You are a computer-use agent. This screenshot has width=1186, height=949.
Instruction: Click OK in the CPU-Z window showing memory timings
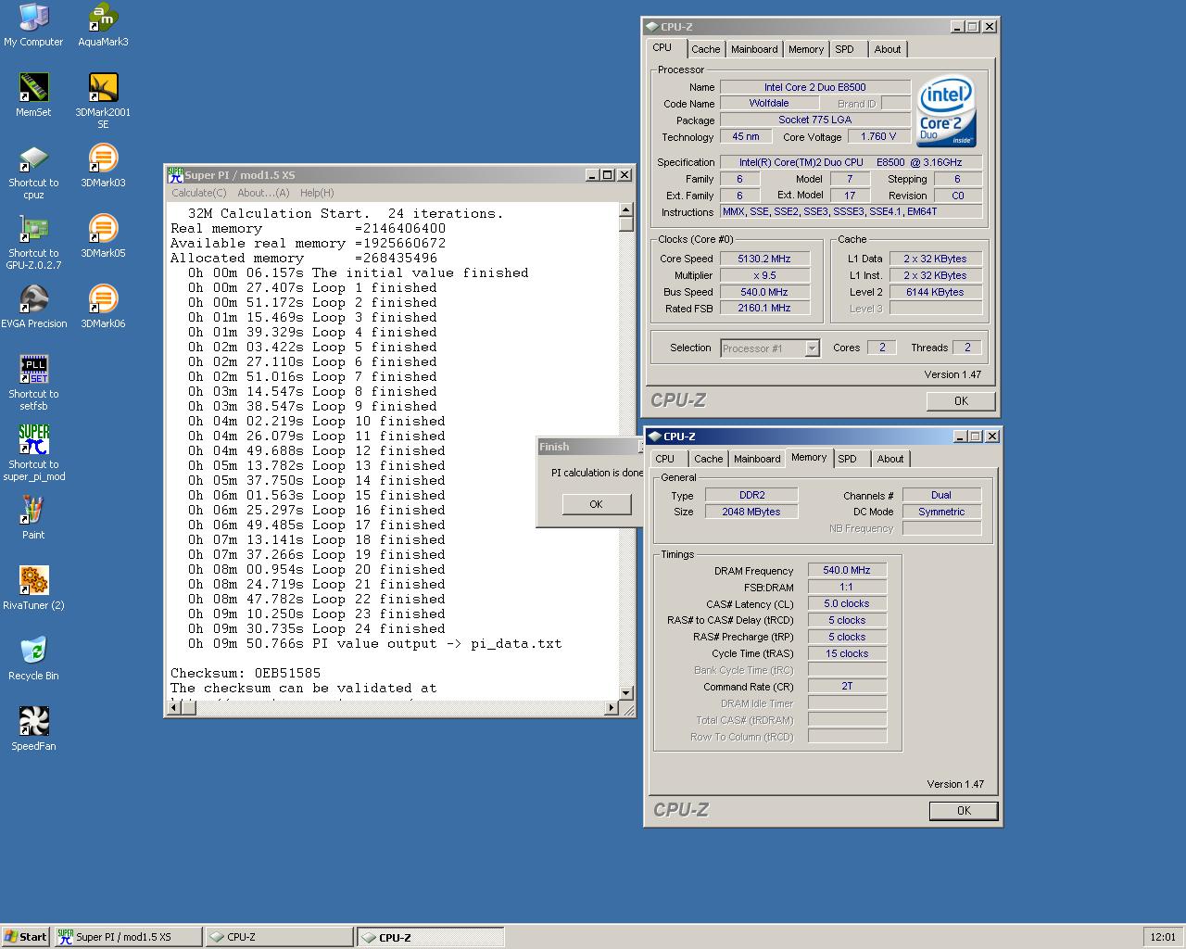964,811
